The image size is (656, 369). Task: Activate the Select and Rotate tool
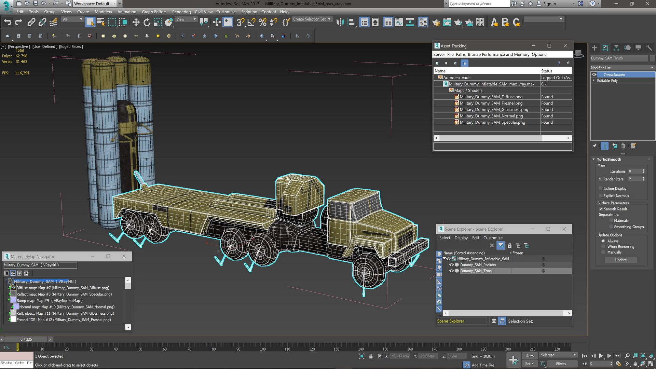click(147, 23)
